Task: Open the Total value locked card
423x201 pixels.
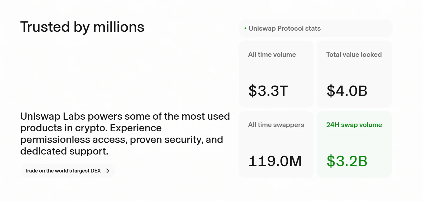Action: pyautogui.click(x=354, y=74)
